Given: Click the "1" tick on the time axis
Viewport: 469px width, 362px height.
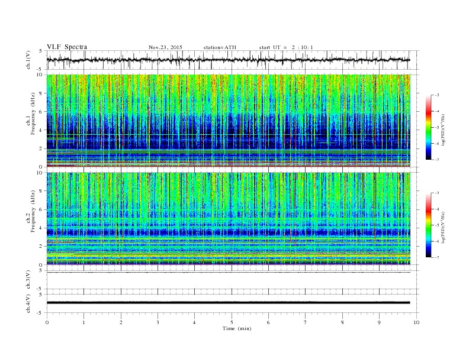Looking at the screenshot, I should point(83,322).
